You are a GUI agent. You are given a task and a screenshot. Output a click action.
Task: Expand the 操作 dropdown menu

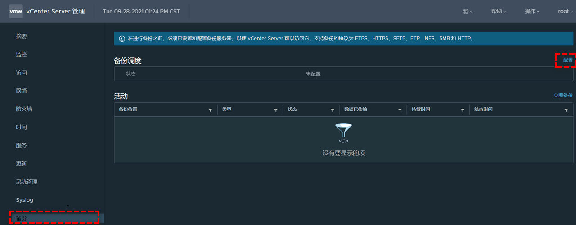pyautogui.click(x=532, y=12)
